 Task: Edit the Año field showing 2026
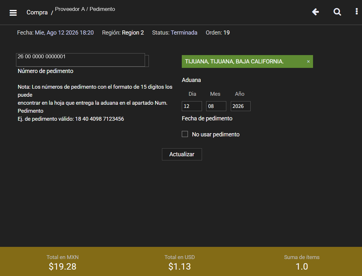point(241,106)
